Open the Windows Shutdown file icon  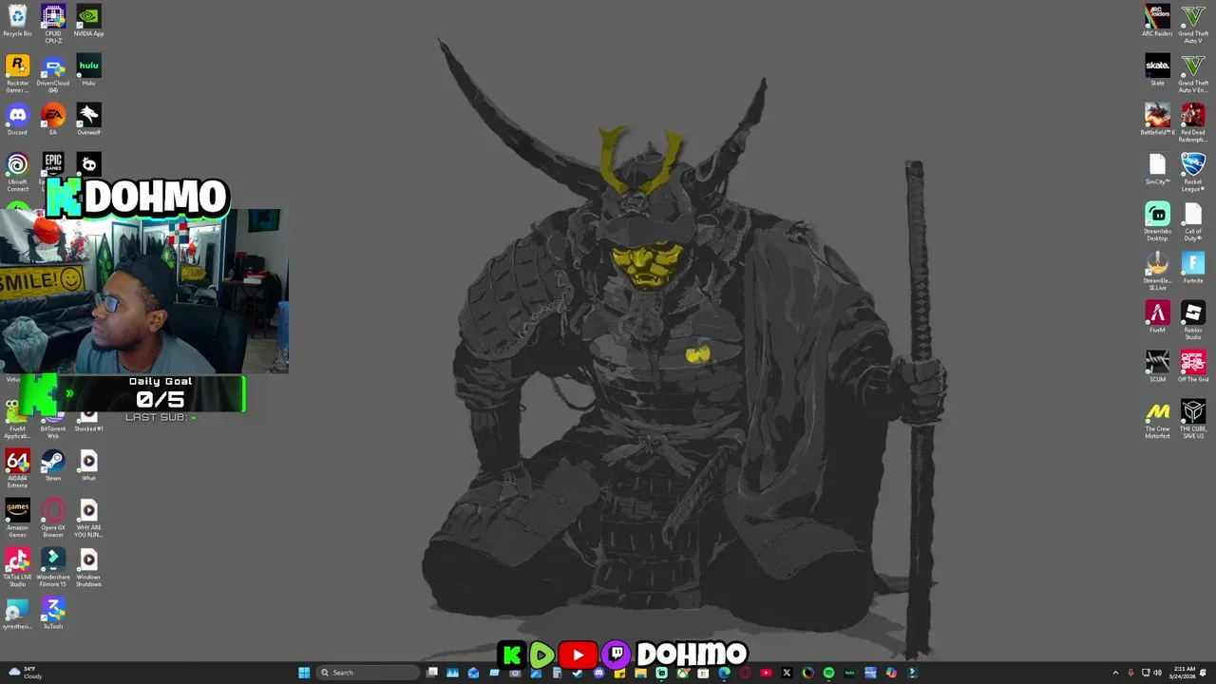coord(88,567)
